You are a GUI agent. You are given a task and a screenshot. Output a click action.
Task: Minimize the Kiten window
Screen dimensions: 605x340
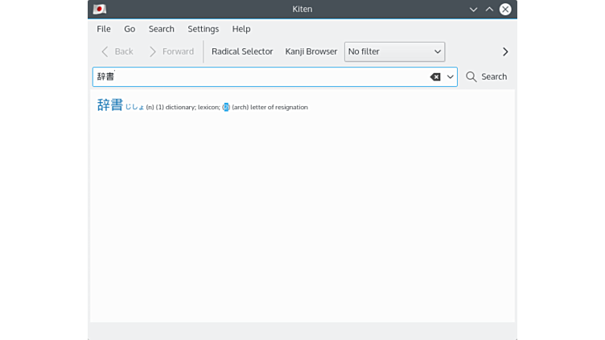pyautogui.click(x=473, y=10)
